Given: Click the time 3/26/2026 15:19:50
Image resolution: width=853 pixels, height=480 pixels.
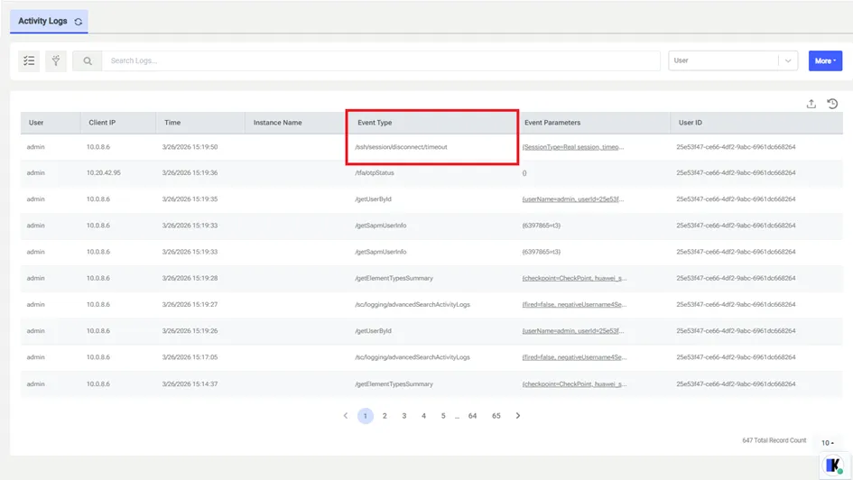Looking at the screenshot, I should pyautogui.click(x=190, y=147).
